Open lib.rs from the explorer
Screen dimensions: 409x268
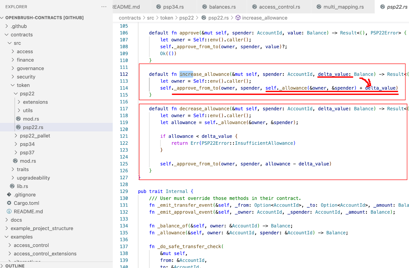[22, 186]
